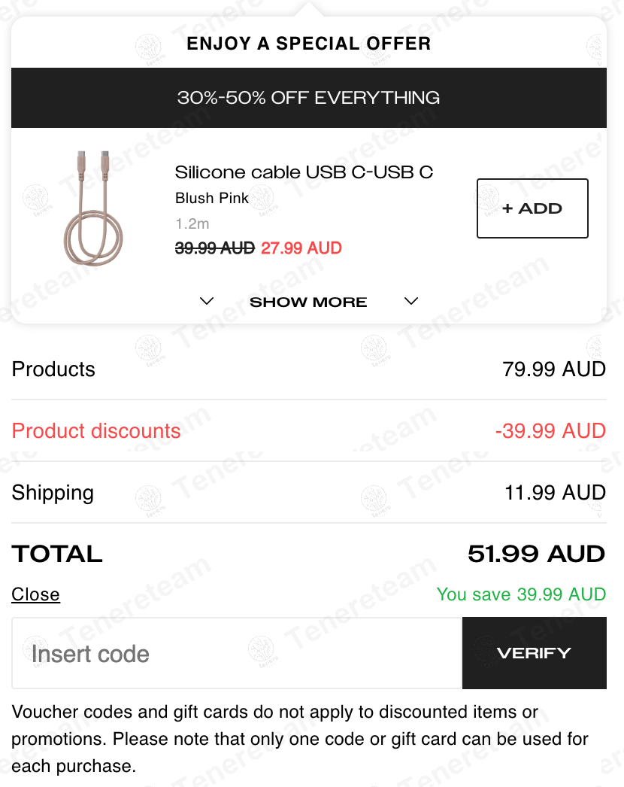The image size is (624, 787).
Task: Add the Silicone cable to cart
Action: point(532,208)
